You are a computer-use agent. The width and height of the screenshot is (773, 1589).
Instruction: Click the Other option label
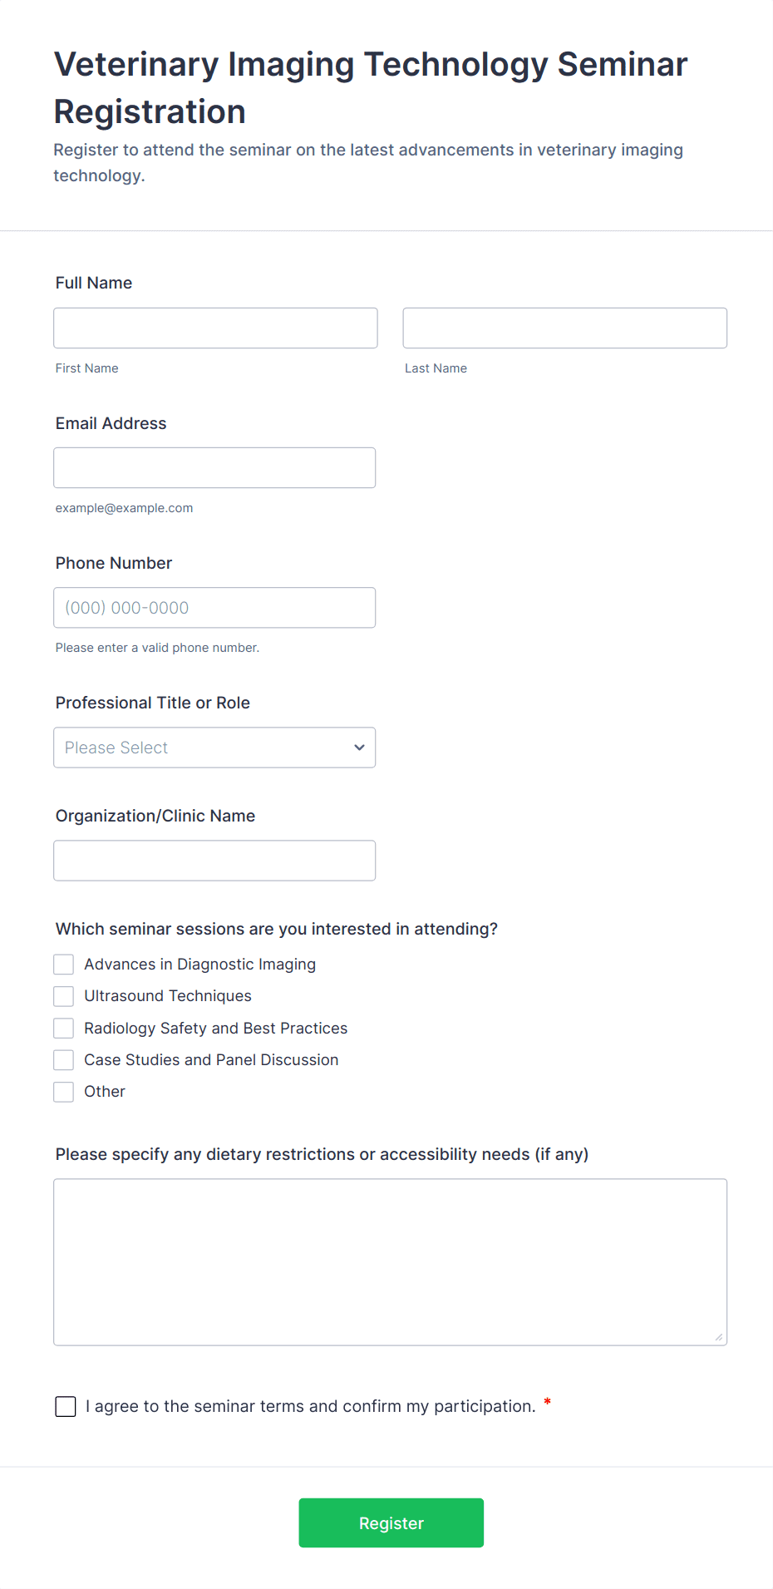105,1091
